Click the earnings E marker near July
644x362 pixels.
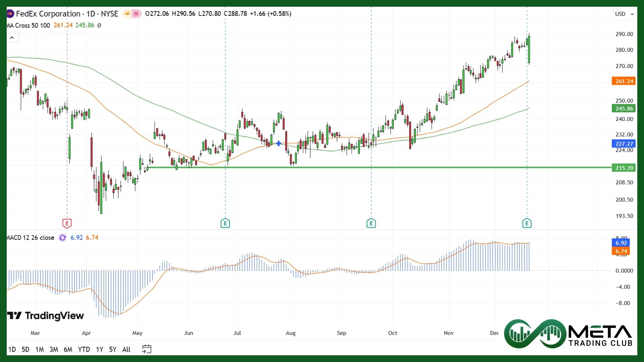point(225,223)
